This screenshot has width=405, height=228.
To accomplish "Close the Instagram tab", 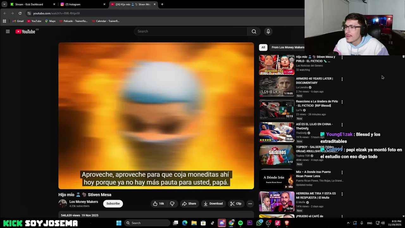I will [x=104, y=4].
